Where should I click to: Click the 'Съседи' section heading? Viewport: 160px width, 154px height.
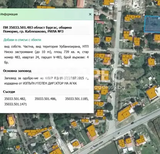point(9,92)
